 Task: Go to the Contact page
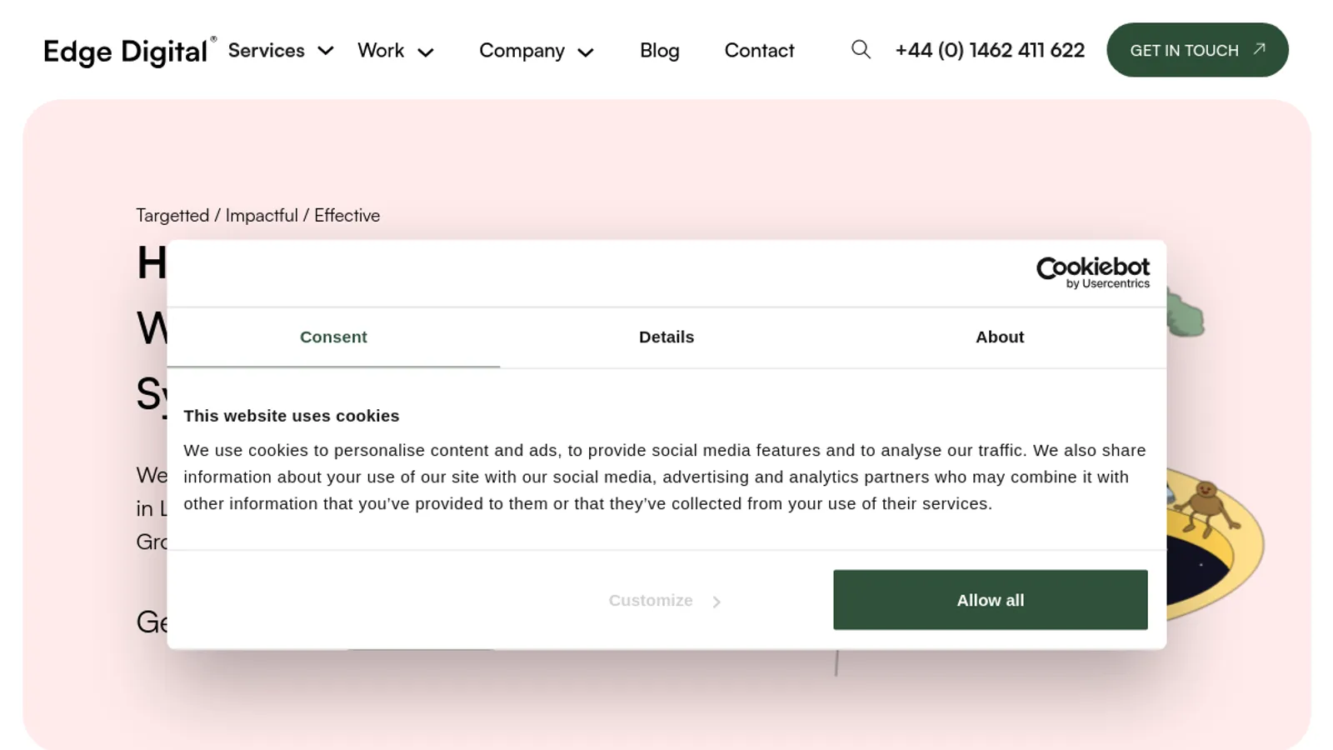pos(759,50)
